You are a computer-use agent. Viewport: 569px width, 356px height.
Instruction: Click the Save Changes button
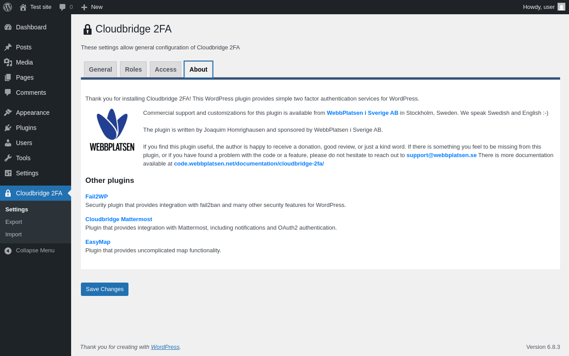(x=104, y=289)
